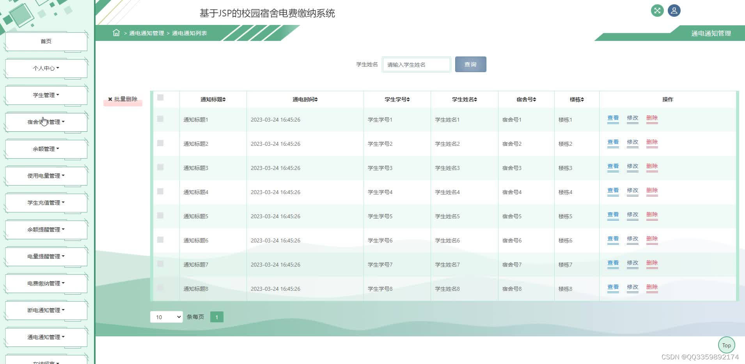This screenshot has width=745, height=364.
Task: Open the user profile avatar icon
Action: tap(674, 11)
